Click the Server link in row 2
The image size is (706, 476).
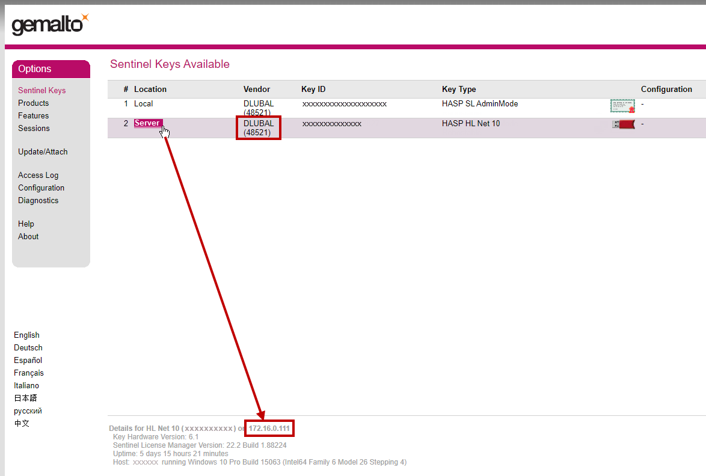(147, 123)
